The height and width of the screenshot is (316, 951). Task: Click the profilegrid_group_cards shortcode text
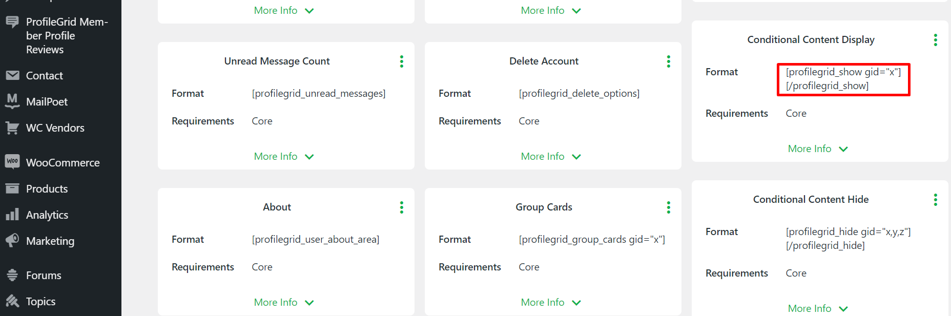591,239
